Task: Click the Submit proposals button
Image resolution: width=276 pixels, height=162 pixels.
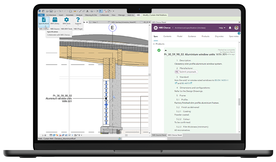Action: [x=186, y=72]
